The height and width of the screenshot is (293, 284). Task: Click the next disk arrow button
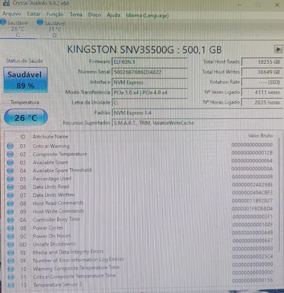click(278, 49)
